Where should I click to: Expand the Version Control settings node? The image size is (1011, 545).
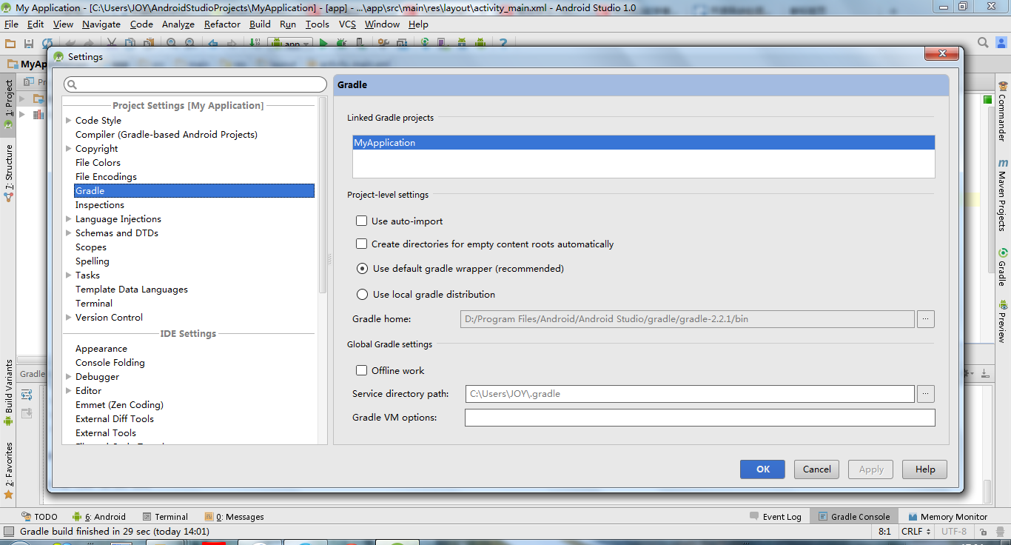pyautogui.click(x=67, y=317)
